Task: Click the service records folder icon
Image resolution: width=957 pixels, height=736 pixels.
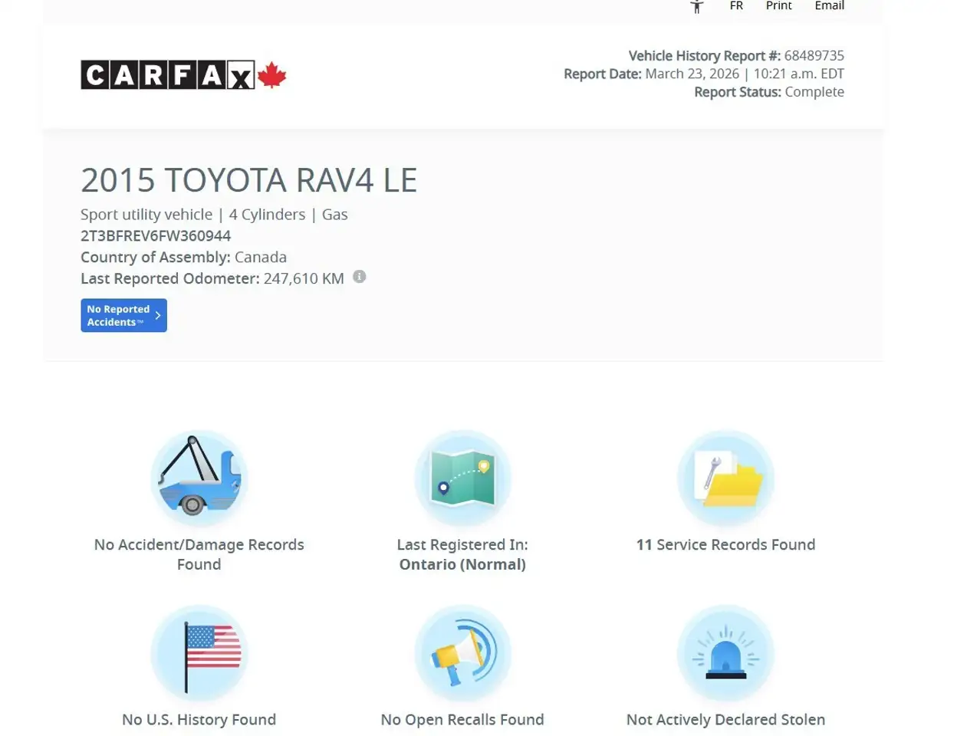Action: (725, 478)
